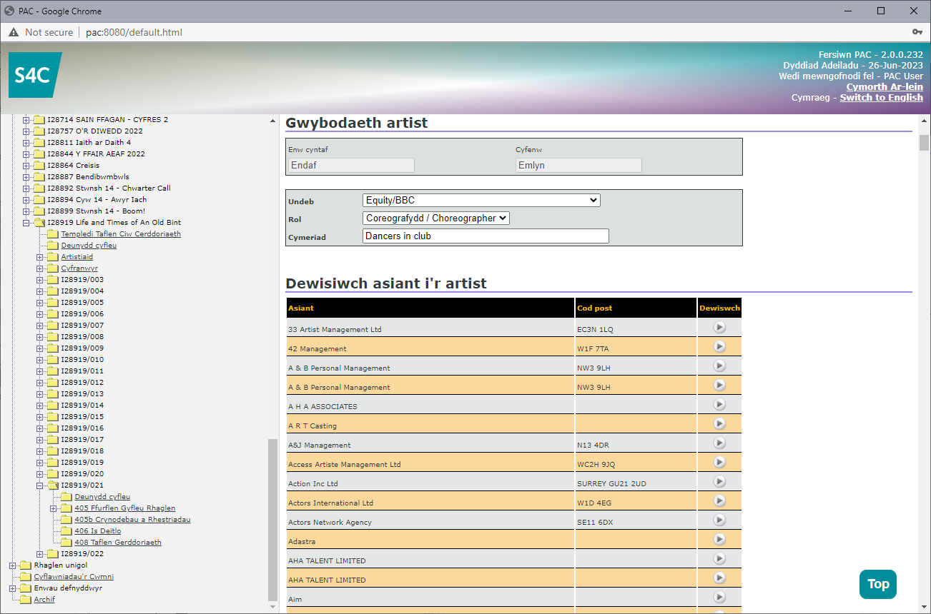Click the Switch to English link
The height and width of the screenshot is (614, 931).
881,97
